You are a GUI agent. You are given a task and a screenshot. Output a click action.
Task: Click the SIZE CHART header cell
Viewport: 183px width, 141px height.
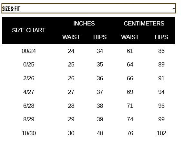29,30
